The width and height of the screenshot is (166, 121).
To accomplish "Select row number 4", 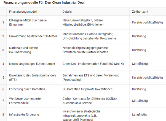I will [3, 64].
